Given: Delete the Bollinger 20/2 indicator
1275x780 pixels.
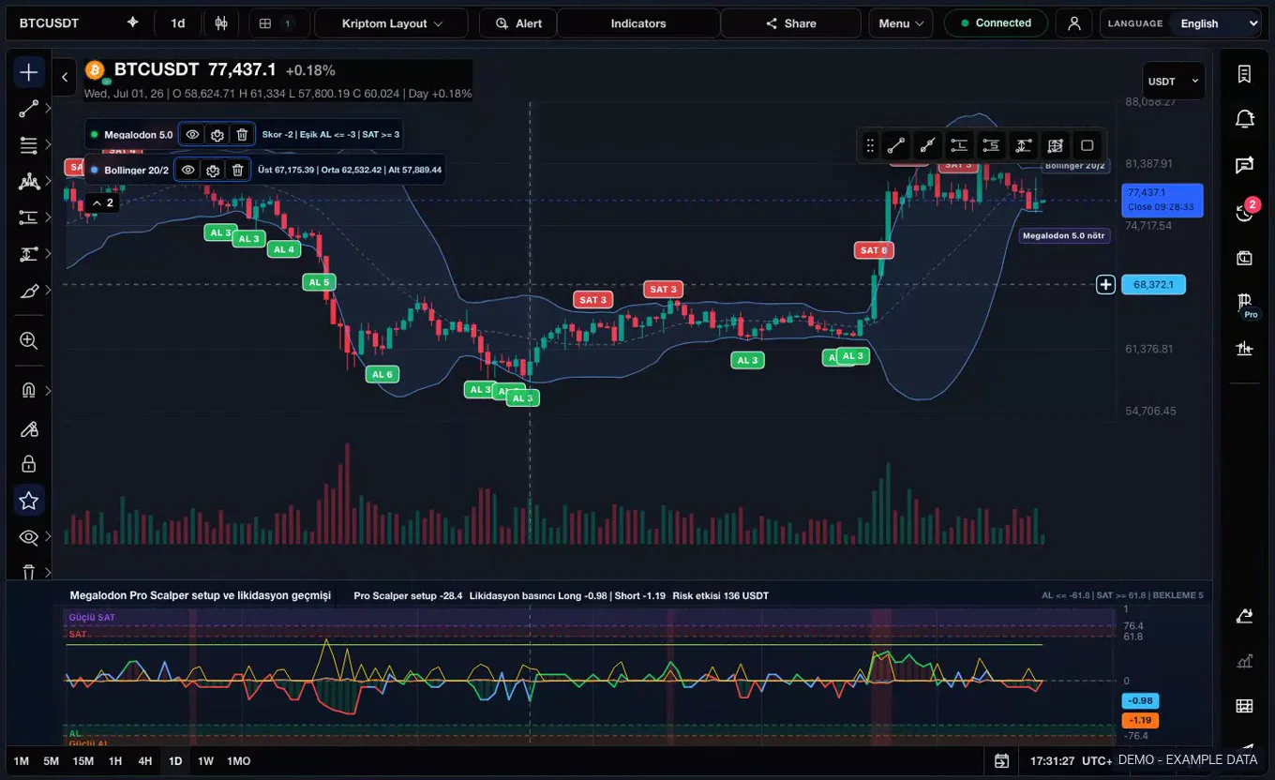Looking at the screenshot, I should coord(238,170).
